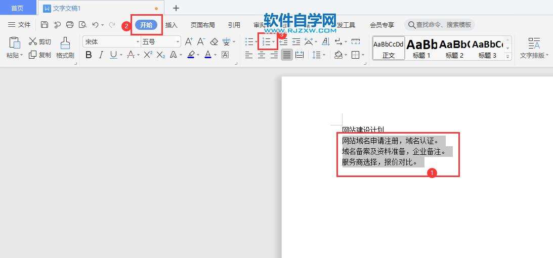Open a new tab with plus button
Image resolution: width=553 pixels, height=258 pixels.
[x=176, y=8]
